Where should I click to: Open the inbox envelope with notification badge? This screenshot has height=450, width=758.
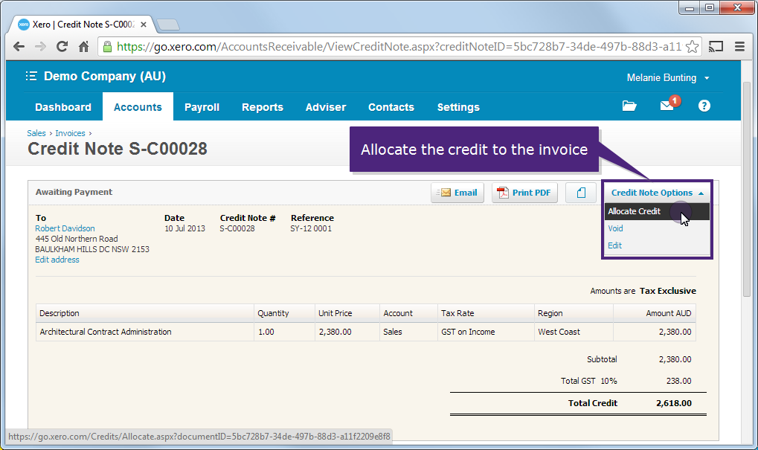[x=666, y=106]
